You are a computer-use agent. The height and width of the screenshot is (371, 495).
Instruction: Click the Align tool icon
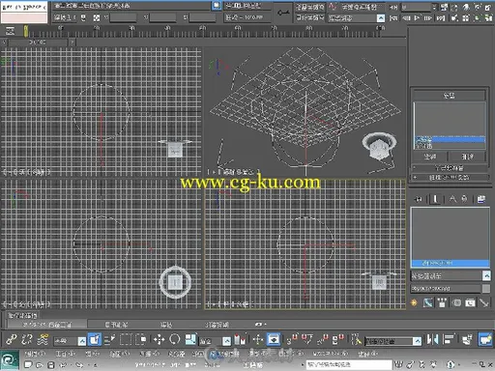coord(449,339)
